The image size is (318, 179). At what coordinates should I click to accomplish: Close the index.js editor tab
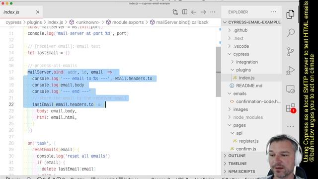[38, 12]
